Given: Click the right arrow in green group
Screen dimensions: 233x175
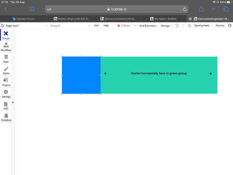Looking at the screenshot, I should click(210, 73).
